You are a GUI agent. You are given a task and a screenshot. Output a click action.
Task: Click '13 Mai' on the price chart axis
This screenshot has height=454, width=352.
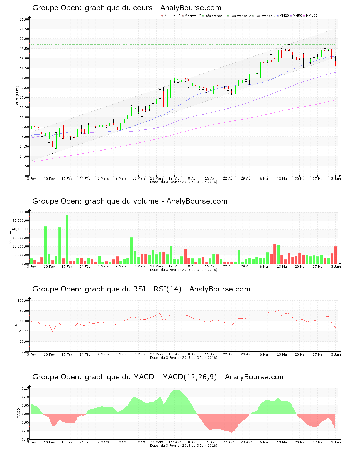coord(282,178)
